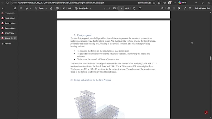The width and height of the screenshot is (212, 119).
Task: Click the scroll down arrow
Action: click(211, 117)
